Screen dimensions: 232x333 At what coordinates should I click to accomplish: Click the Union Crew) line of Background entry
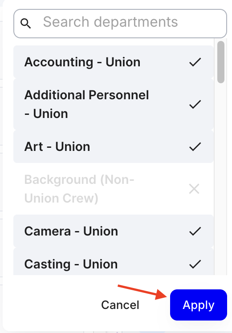click(x=61, y=198)
